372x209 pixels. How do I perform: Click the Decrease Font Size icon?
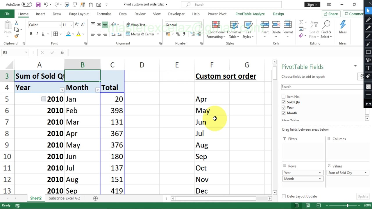click(x=83, y=25)
